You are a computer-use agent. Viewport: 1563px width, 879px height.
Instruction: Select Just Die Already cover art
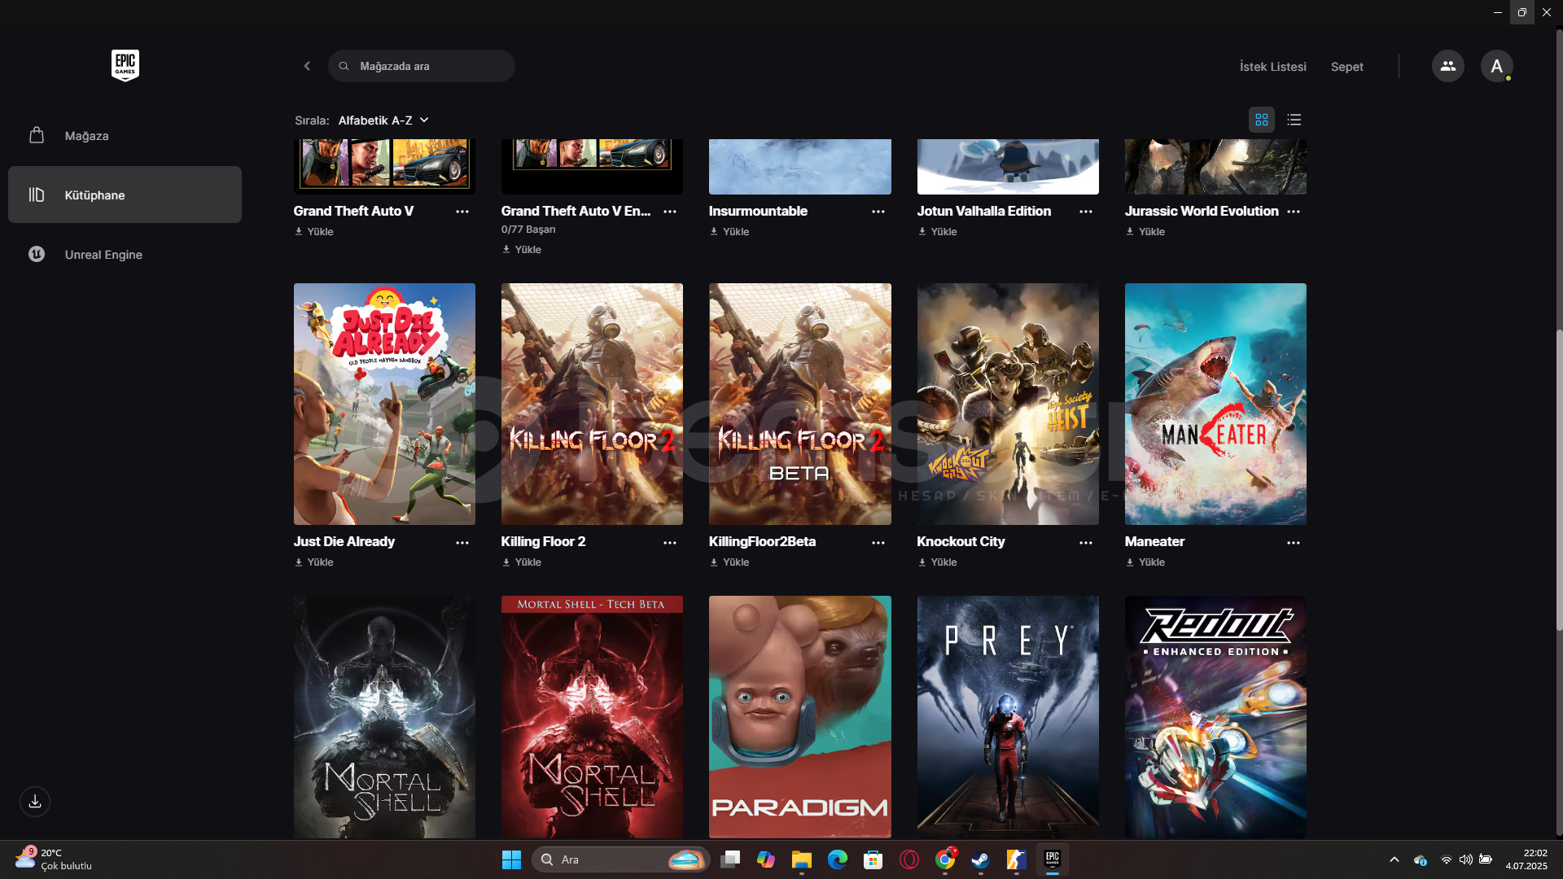tap(384, 404)
